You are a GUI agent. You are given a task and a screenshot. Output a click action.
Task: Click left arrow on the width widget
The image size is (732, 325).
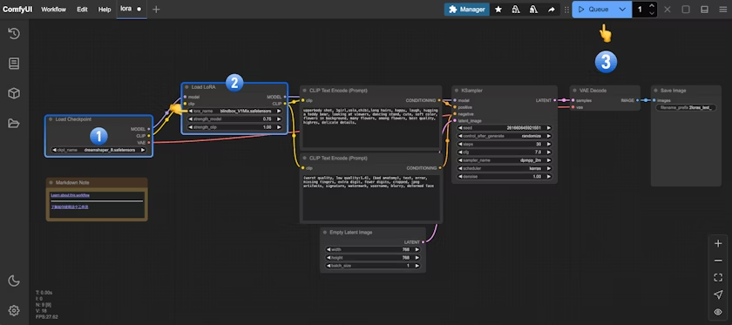pos(328,249)
